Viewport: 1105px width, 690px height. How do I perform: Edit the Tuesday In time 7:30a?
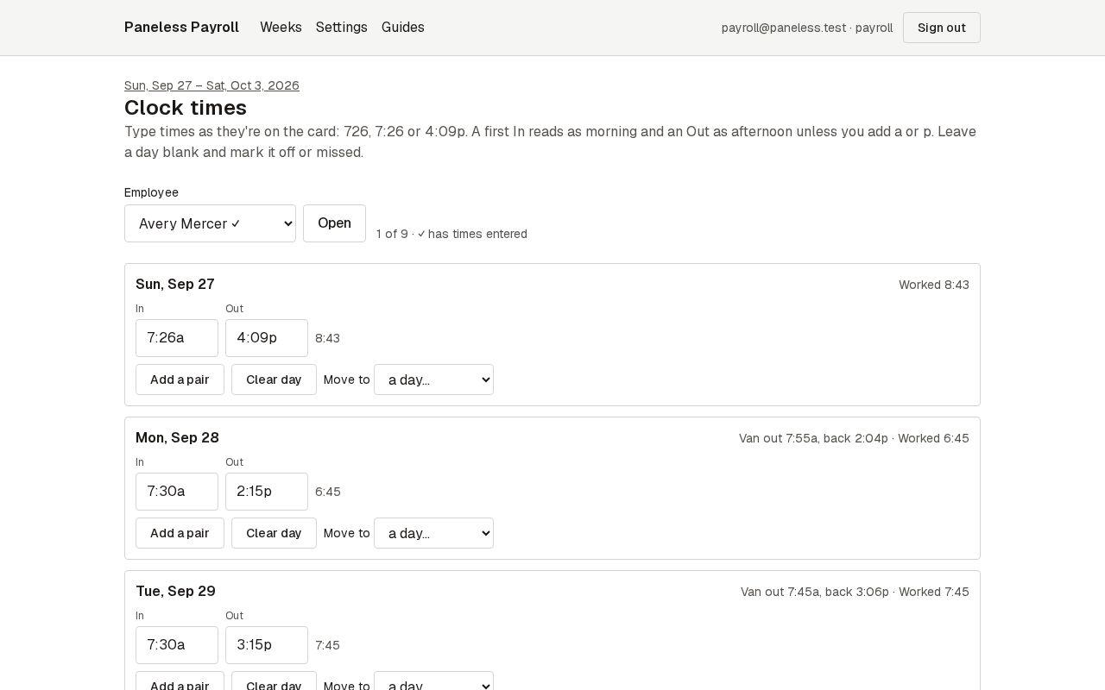[x=177, y=645]
